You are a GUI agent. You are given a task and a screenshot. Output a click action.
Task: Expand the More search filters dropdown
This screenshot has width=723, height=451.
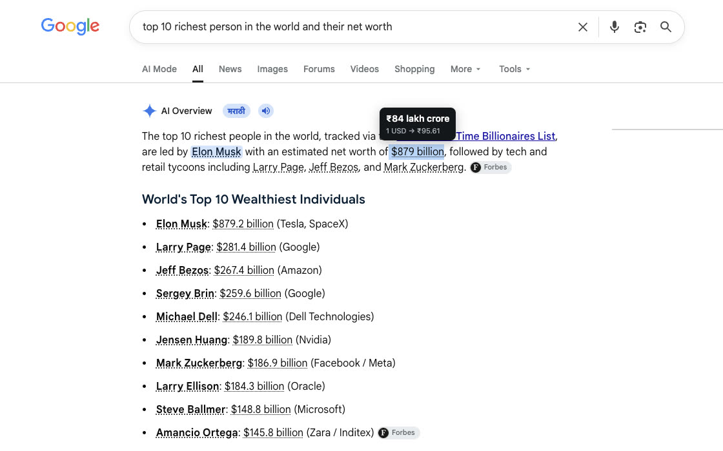tap(465, 69)
